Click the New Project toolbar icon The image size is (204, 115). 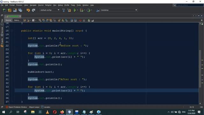[x=10, y=10]
